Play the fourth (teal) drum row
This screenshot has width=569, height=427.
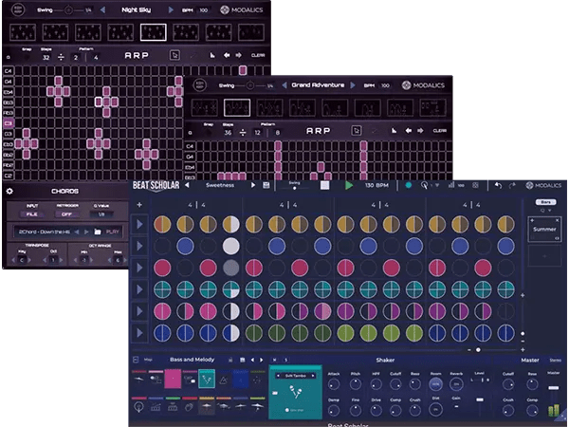pos(139,289)
